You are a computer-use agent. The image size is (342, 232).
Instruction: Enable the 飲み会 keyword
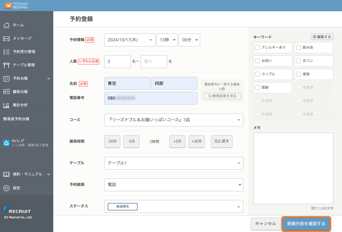299,47
